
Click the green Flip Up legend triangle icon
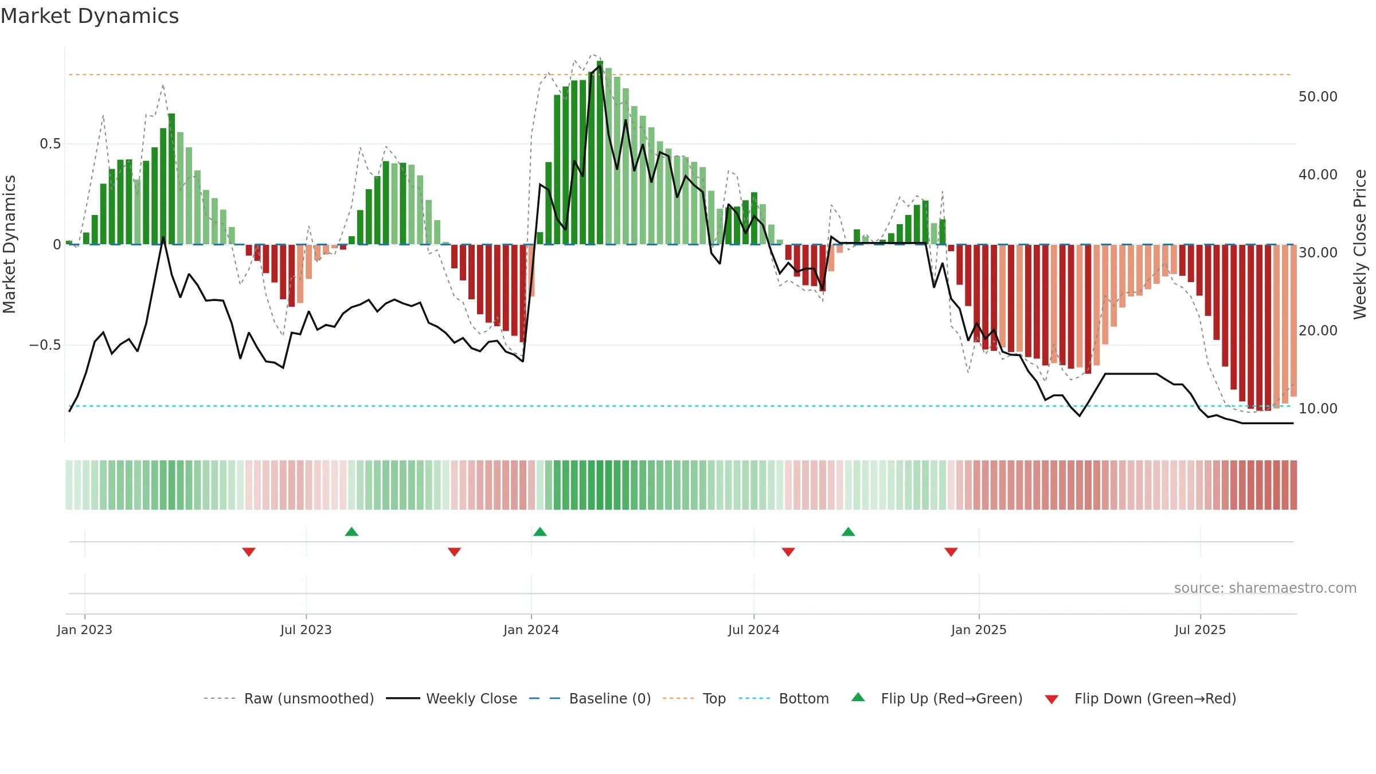pyautogui.click(x=858, y=697)
